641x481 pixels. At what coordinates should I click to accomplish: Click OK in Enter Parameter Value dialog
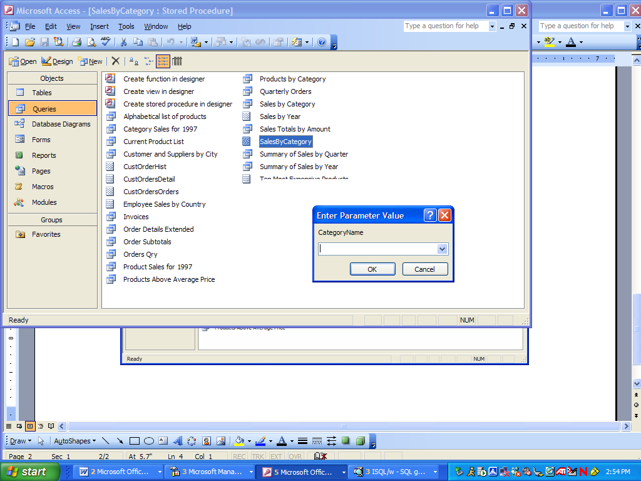372,269
